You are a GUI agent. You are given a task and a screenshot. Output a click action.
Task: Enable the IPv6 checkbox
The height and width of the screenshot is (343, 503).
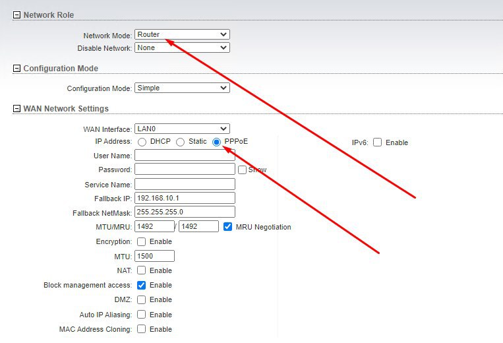click(377, 142)
